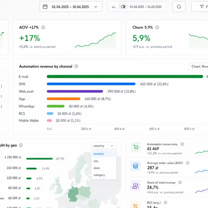Click the 210 000 zł geo bar
Image resolution: width=208 pixels, height=208 pixels.
(x=31, y=168)
